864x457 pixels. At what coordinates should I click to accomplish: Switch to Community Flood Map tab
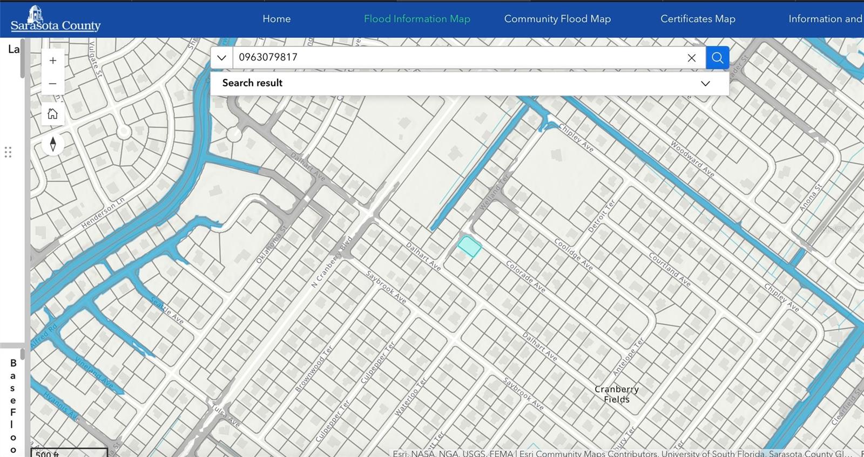pyautogui.click(x=557, y=19)
